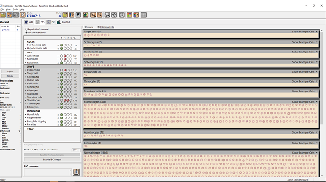Set Howell-Jolly grade to 0
The width and height of the screenshot is (326, 182).
(62, 115)
